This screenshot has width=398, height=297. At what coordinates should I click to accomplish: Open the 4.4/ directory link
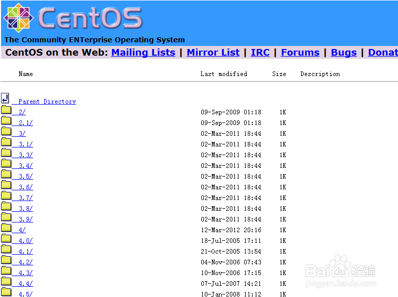(x=25, y=283)
